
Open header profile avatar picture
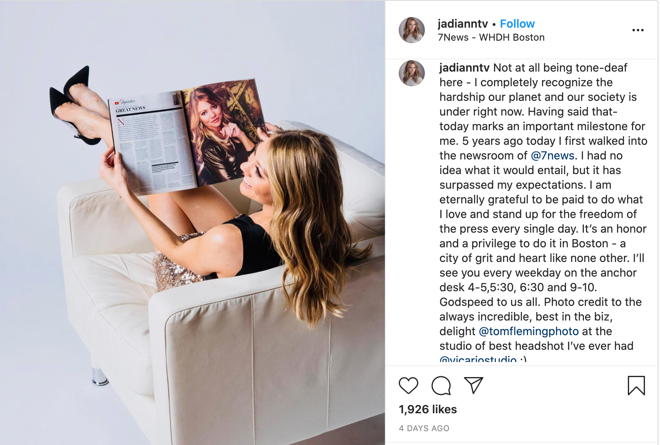[x=412, y=30]
